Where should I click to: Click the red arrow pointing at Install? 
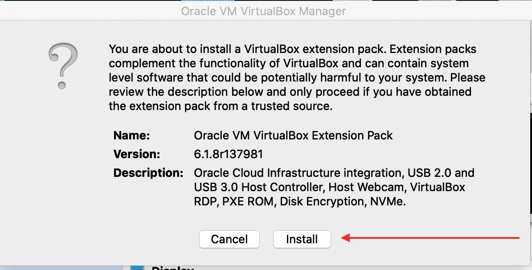coord(430,239)
